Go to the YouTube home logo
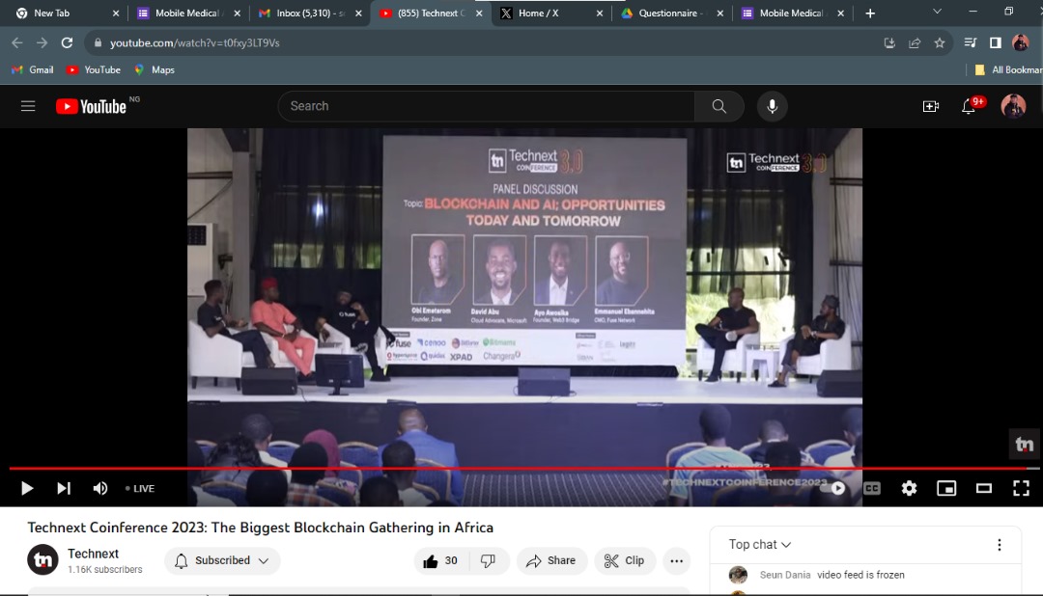The height and width of the screenshot is (596, 1043). pyautogui.click(x=91, y=106)
